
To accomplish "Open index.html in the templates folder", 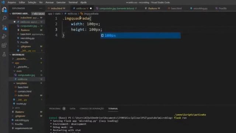I will click(23, 95).
